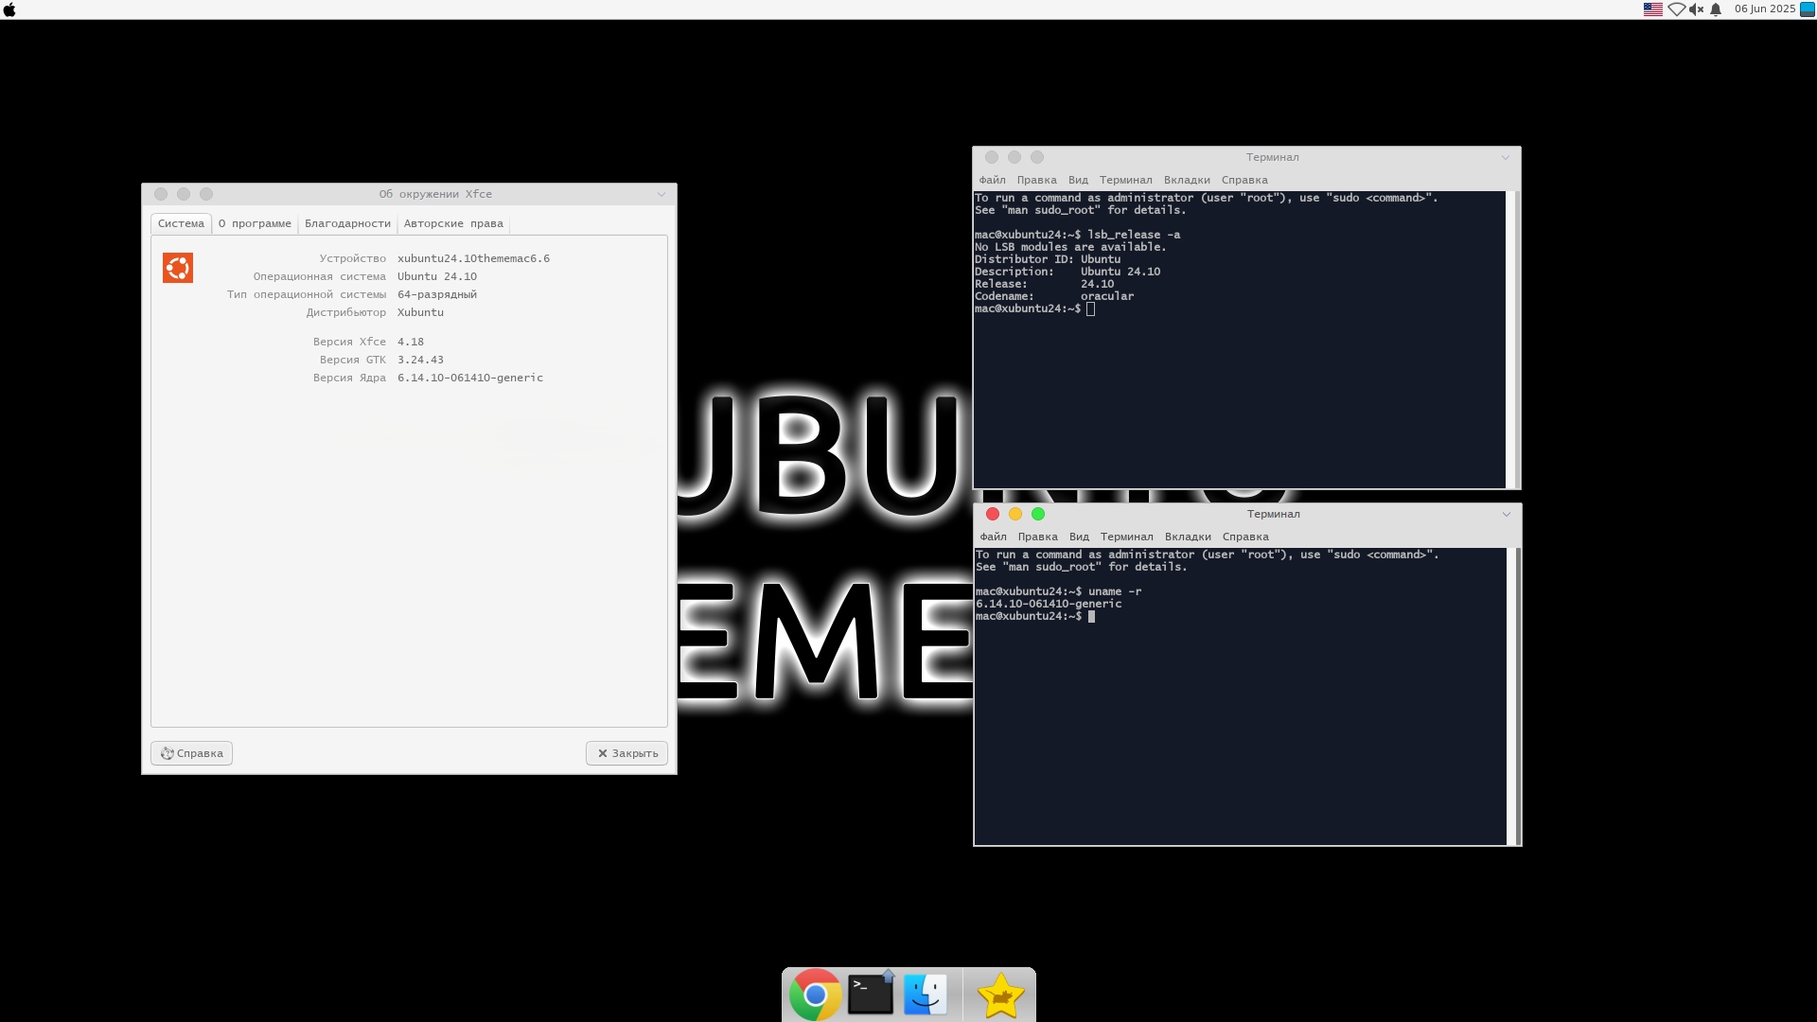
Task: Open Вкладки menu in upper Terminal
Action: [1187, 180]
